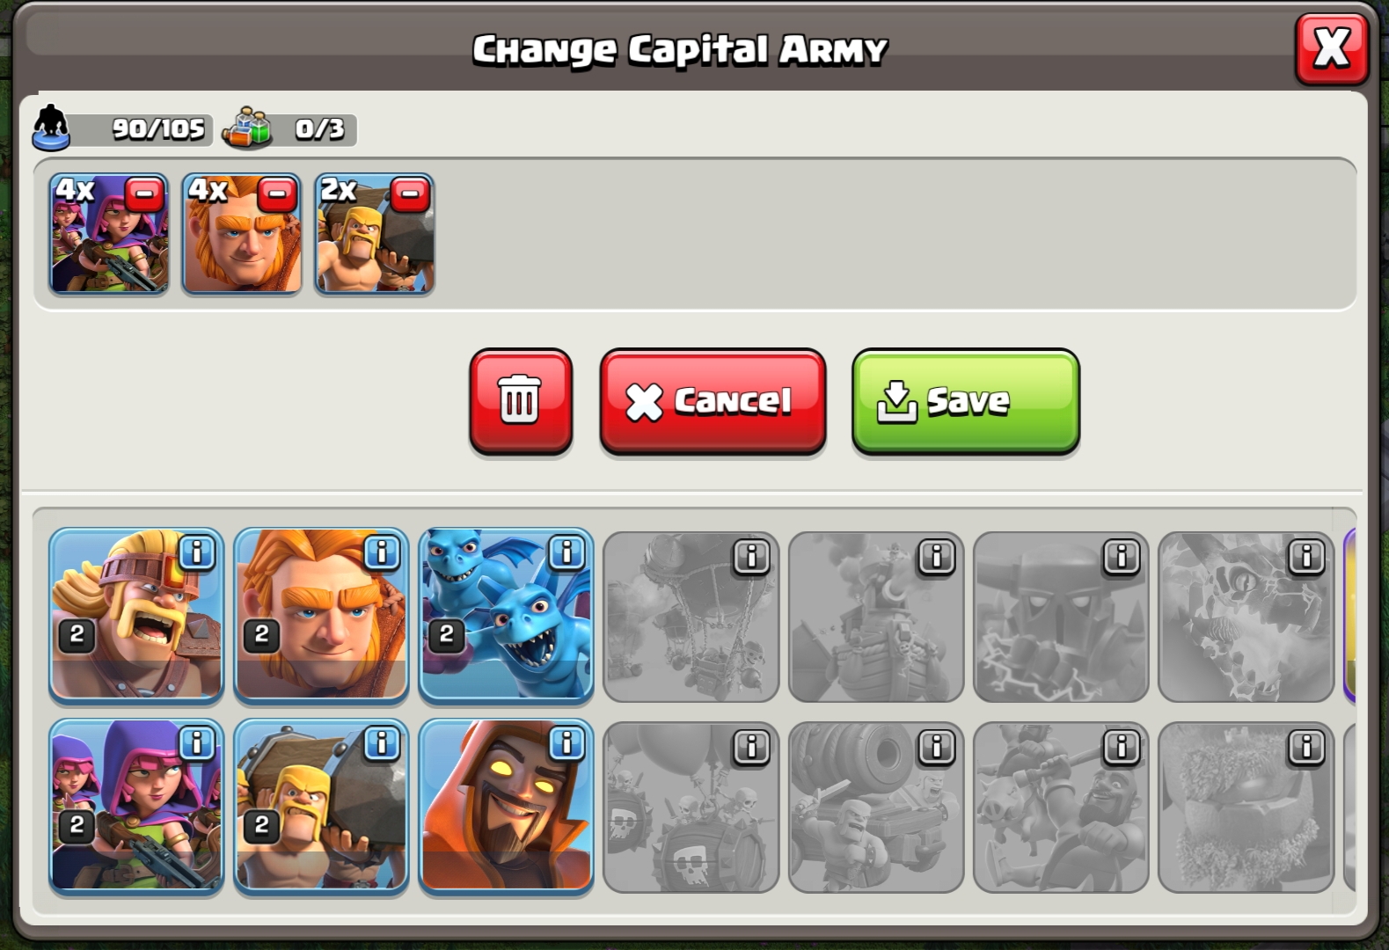Add Sneaky Archers from troop list
Viewport: 1389px width, 950px height.
pyautogui.click(x=136, y=807)
